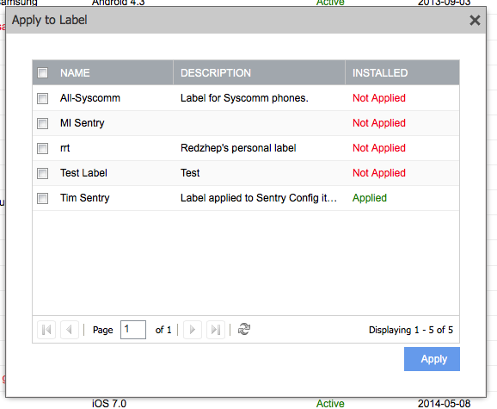
Task: Refresh the label list
Action: (x=244, y=329)
